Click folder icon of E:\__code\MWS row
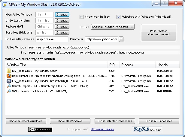Image resolution: width=185 pixels, height=137 pixels. point(9,71)
